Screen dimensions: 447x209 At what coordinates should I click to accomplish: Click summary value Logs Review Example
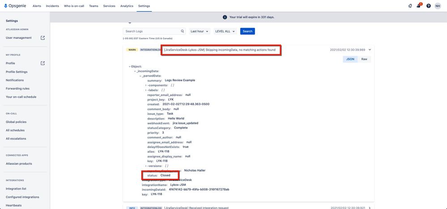click(x=180, y=80)
